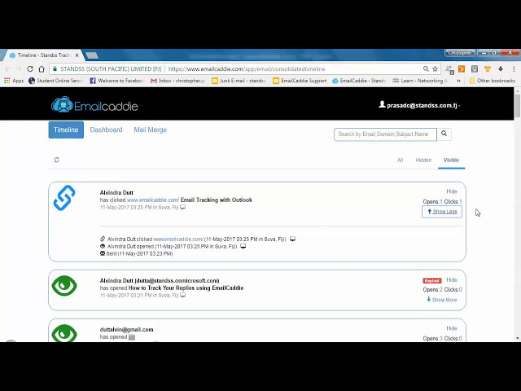Click the refresh timeline icon
This screenshot has width=521, height=391.
coord(56,160)
